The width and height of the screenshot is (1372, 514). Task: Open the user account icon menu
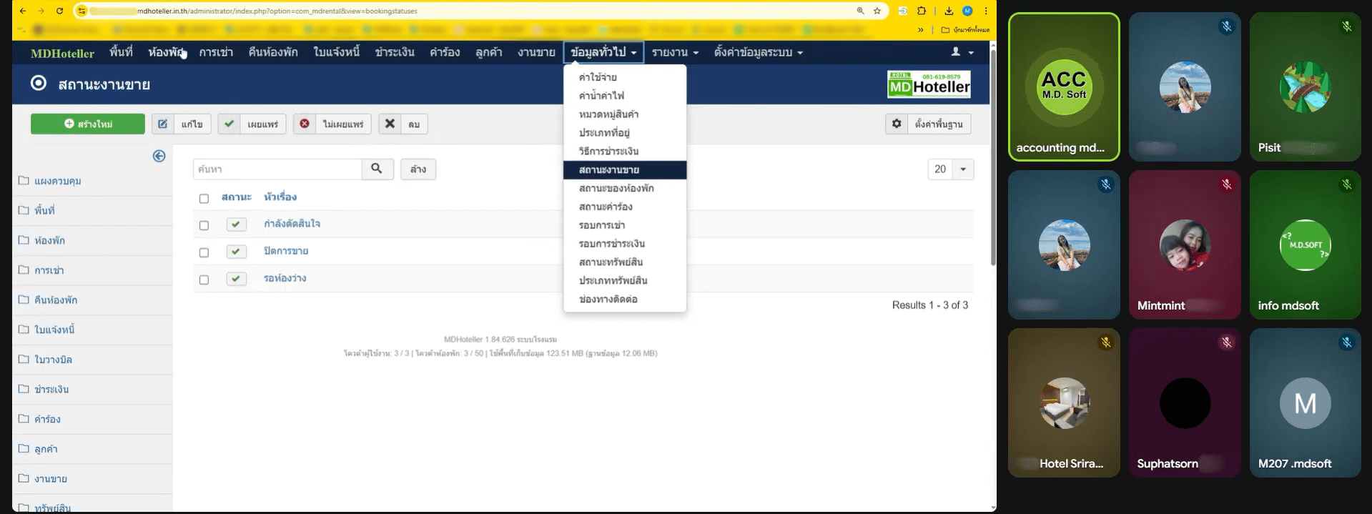point(962,52)
